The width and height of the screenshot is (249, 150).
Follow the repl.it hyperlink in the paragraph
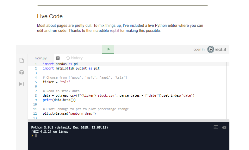click(x=115, y=31)
